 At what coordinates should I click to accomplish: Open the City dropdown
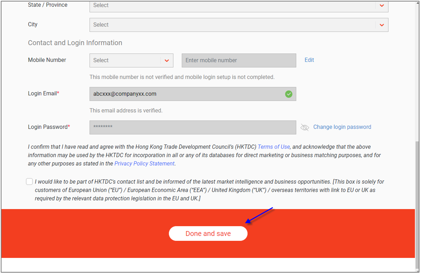coord(239,25)
